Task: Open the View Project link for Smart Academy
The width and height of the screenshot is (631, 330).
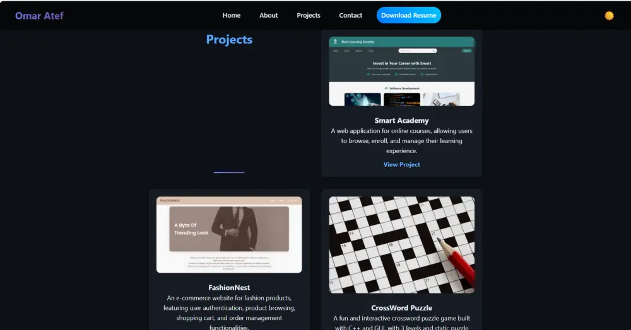Action: [x=401, y=164]
